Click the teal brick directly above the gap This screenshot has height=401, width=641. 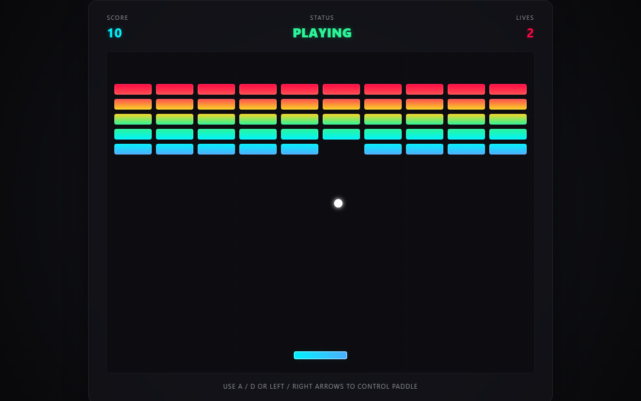(341, 134)
